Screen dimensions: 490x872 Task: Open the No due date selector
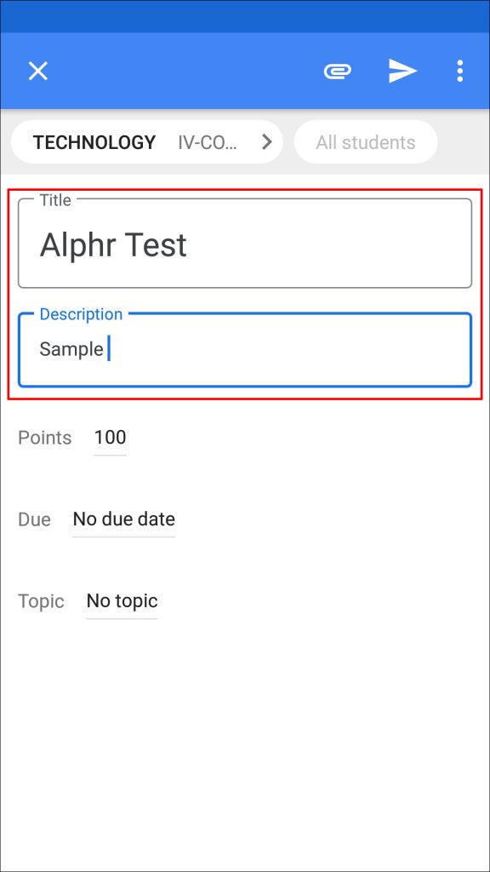coord(123,519)
